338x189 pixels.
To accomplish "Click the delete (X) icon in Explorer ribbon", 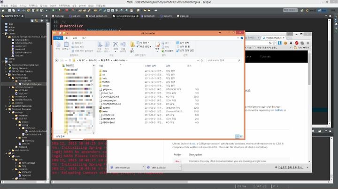I will point(115,44).
